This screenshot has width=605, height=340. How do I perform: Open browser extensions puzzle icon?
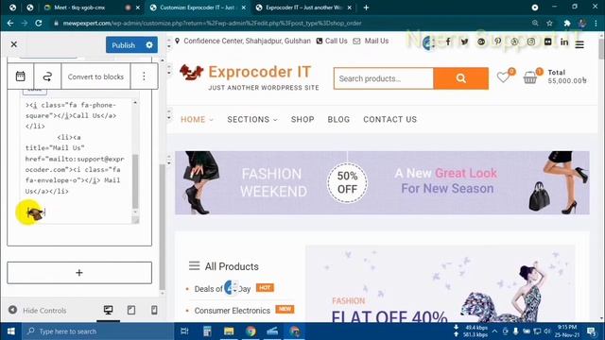pos(567,23)
